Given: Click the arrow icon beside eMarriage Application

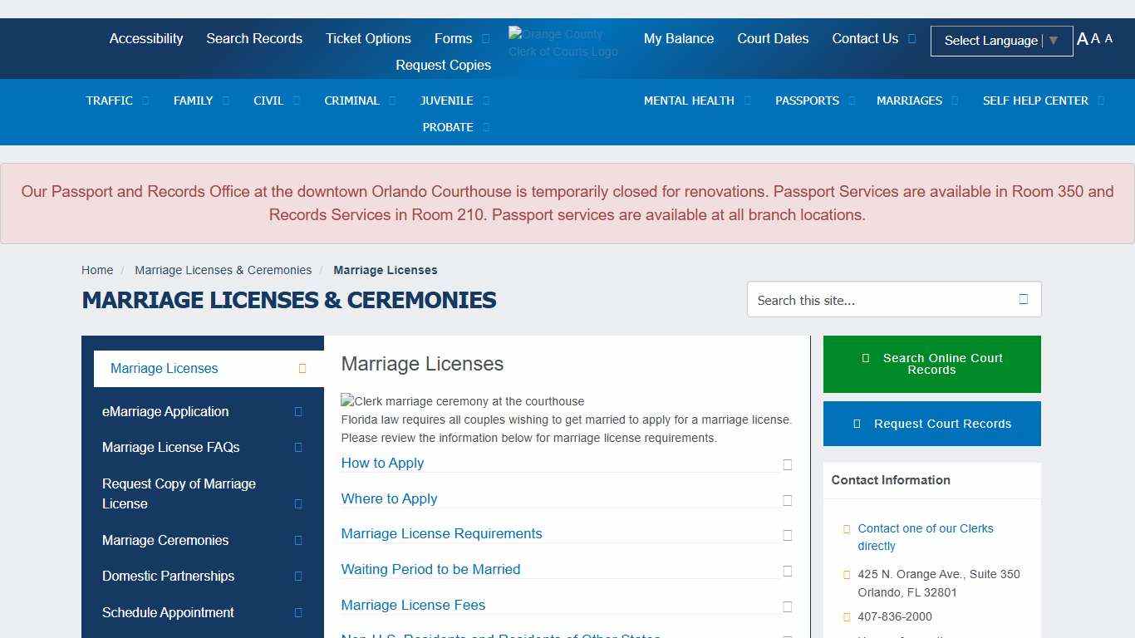Looking at the screenshot, I should pyautogui.click(x=298, y=412).
